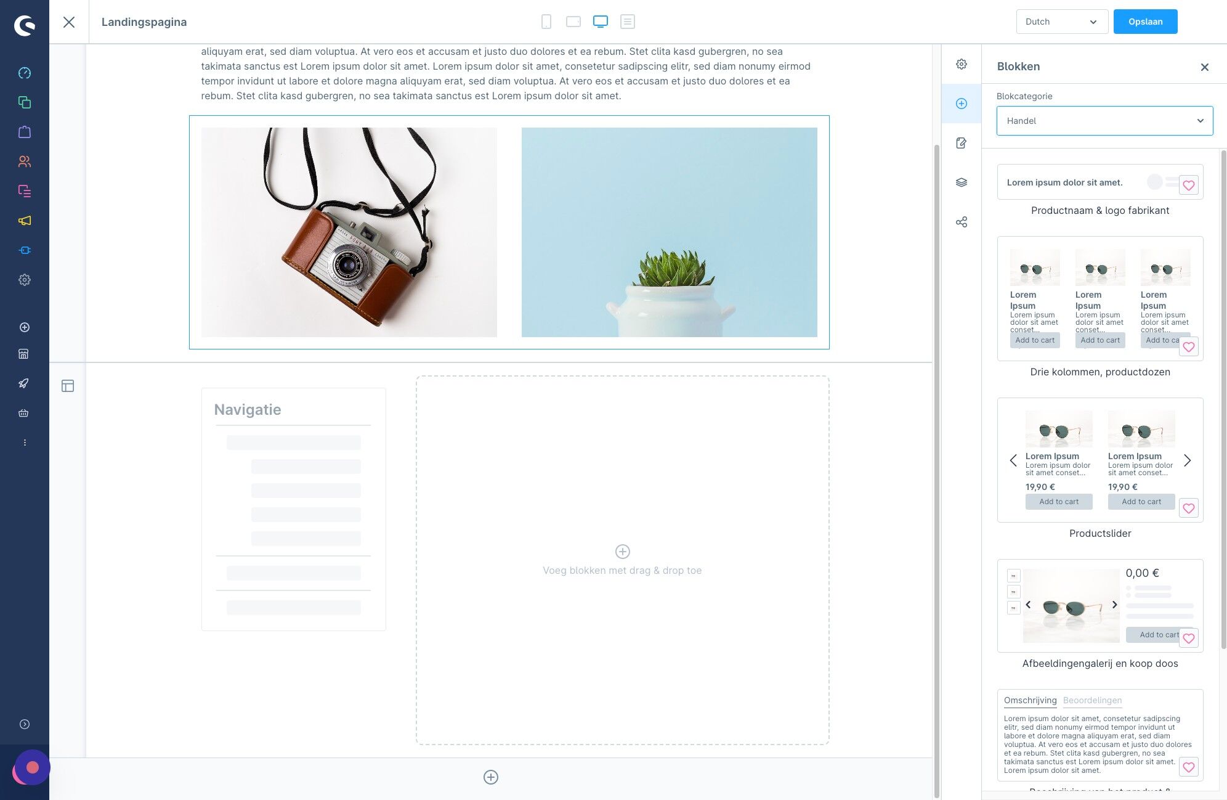Favorite the Productslider block
The width and height of the screenshot is (1227, 800).
(x=1189, y=508)
